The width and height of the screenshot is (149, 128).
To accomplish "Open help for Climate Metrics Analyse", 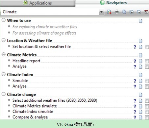I will coord(135,67).
